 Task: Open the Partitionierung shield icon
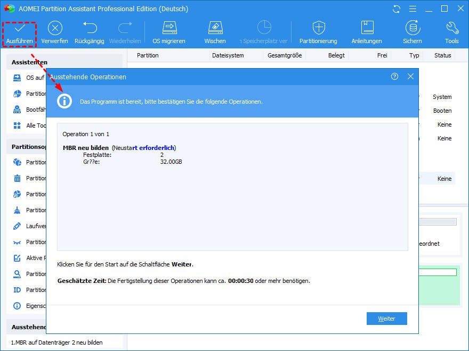coord(319,28)
